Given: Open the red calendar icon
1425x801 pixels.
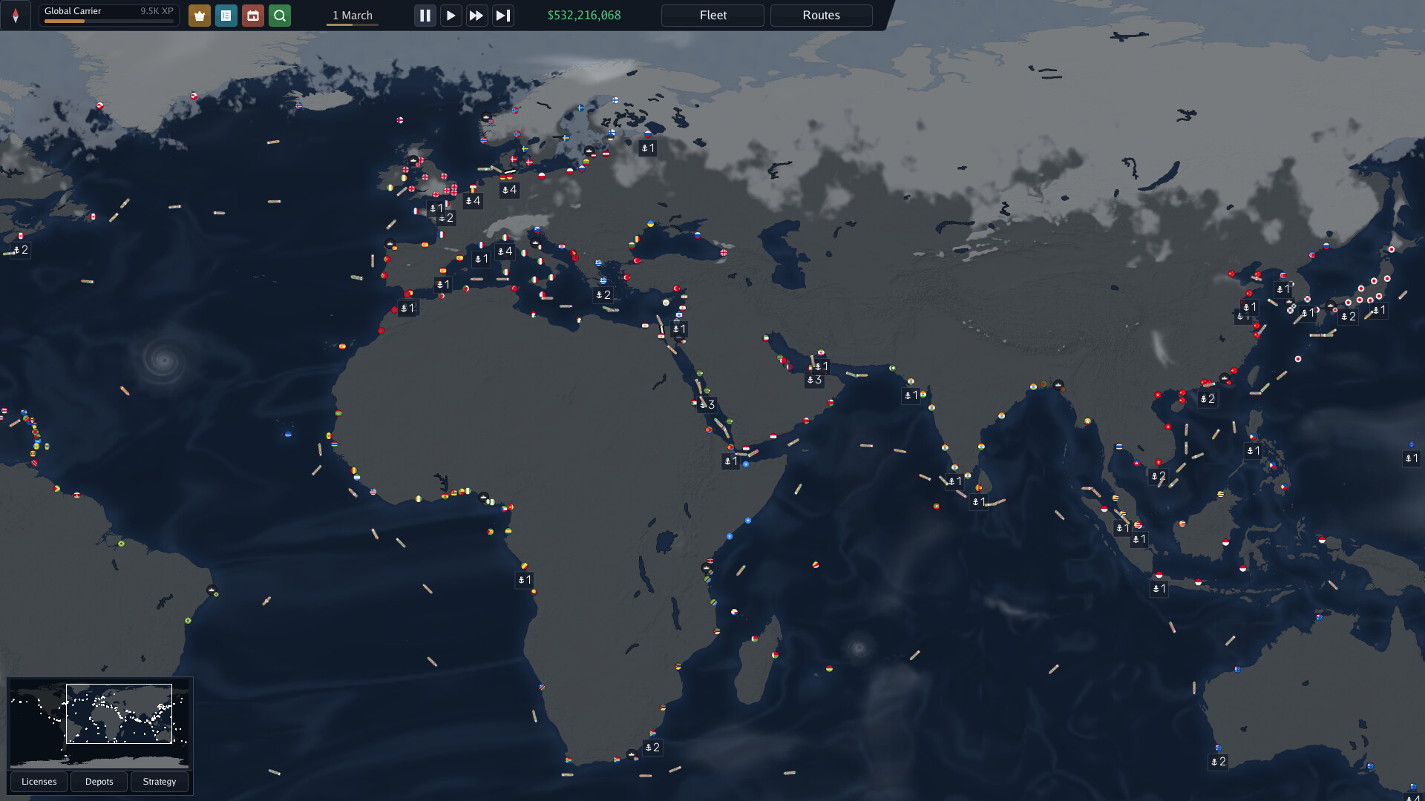Looking at the screenshot, I should click(253, 16).
